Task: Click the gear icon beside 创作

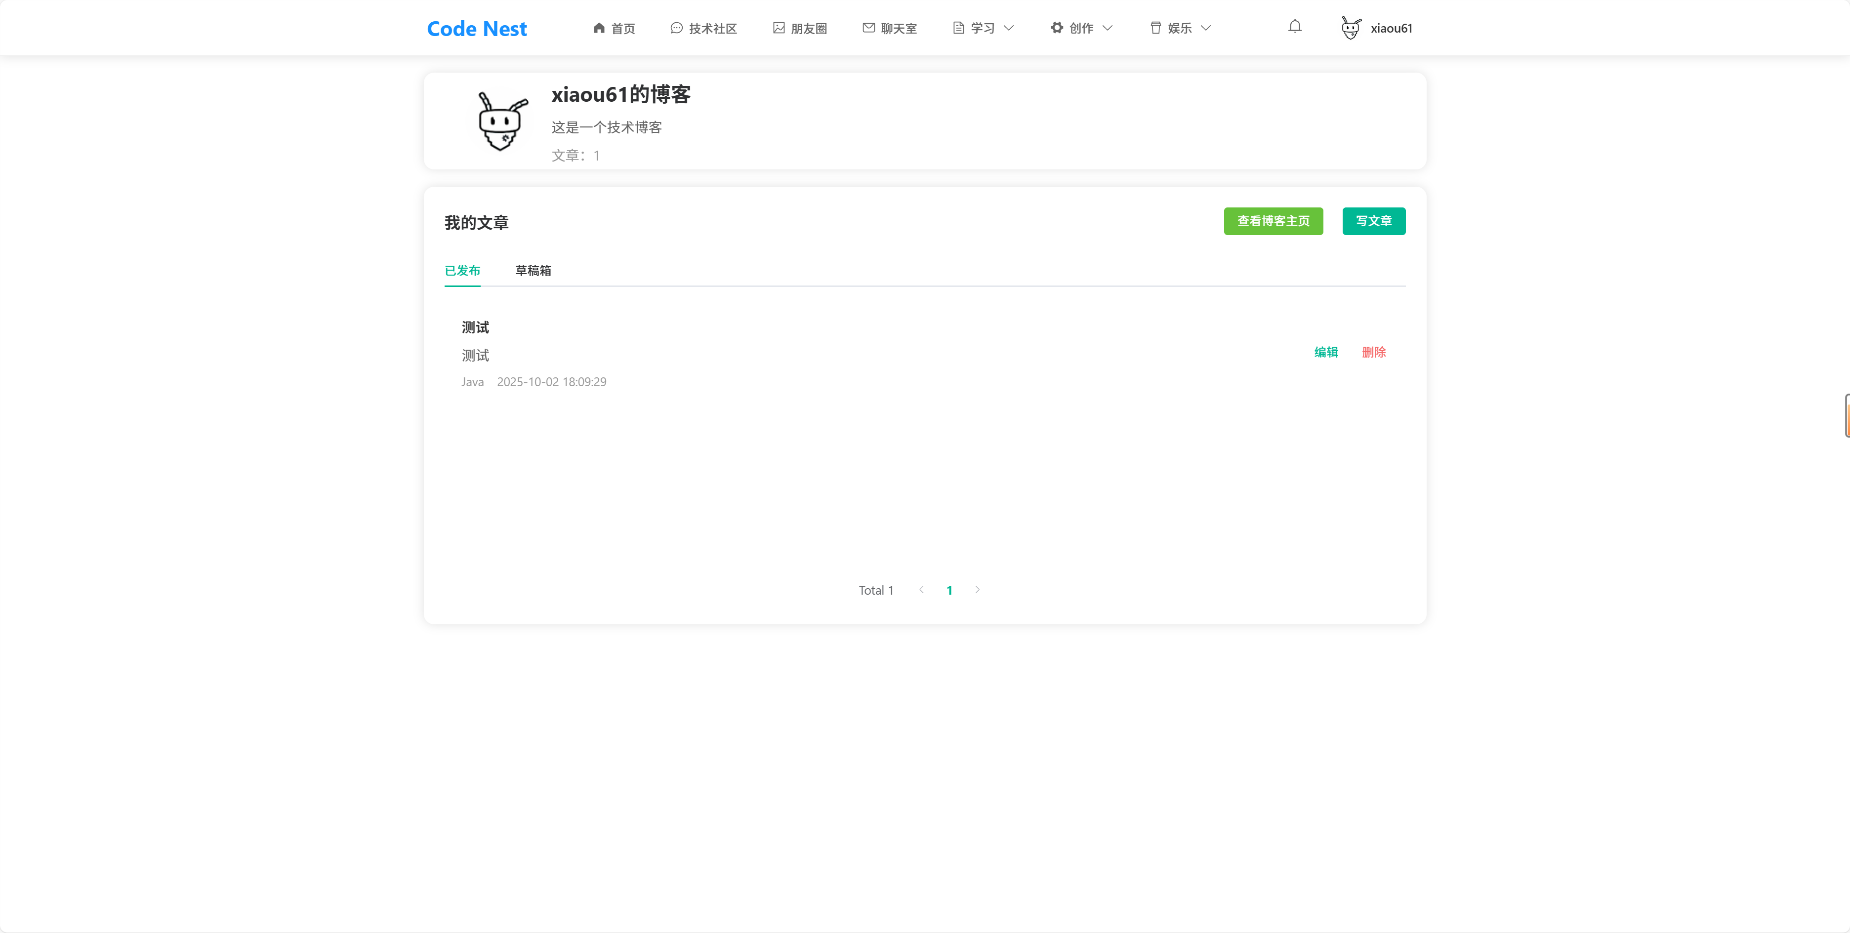Action: [1057, 28]
